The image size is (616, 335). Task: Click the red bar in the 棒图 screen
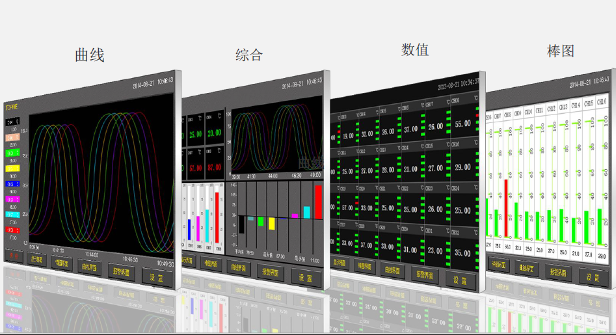[506, 208]
